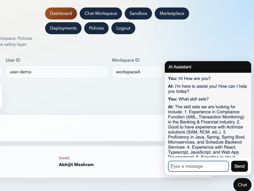Switch to Chat Workspace
Image resolution: width=254 pixels, height=191 pixels.
(x=101, y=13)
